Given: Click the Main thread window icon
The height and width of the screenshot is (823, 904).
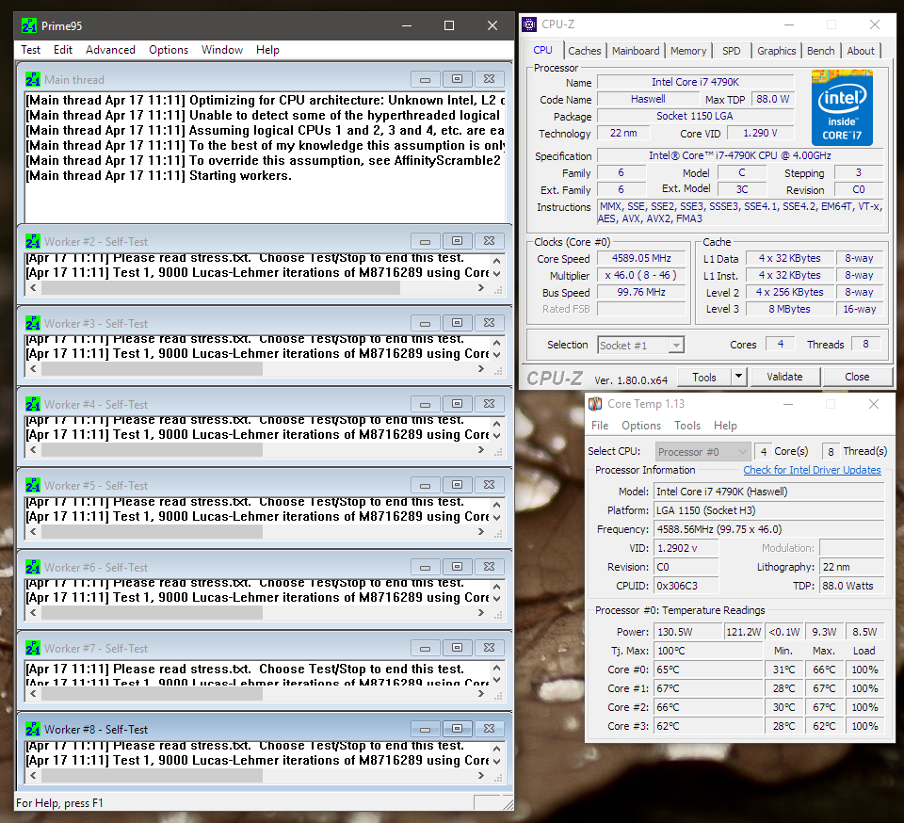Looking at the screenshot, I should [33, 79].
